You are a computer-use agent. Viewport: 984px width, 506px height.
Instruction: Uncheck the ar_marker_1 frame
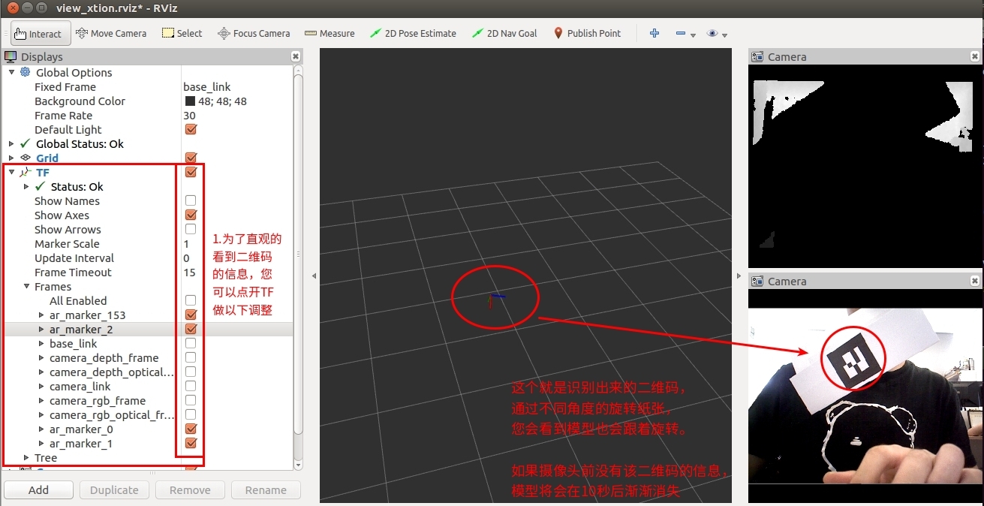tap(191, 443)
